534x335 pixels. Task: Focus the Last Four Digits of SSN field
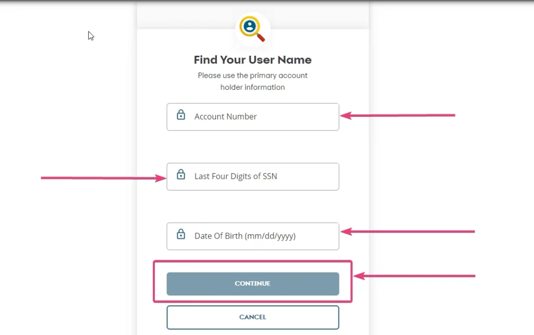point(253,176)
